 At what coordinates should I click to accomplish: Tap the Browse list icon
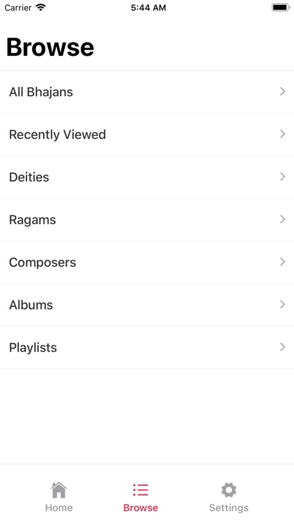(x=140, y=490)
